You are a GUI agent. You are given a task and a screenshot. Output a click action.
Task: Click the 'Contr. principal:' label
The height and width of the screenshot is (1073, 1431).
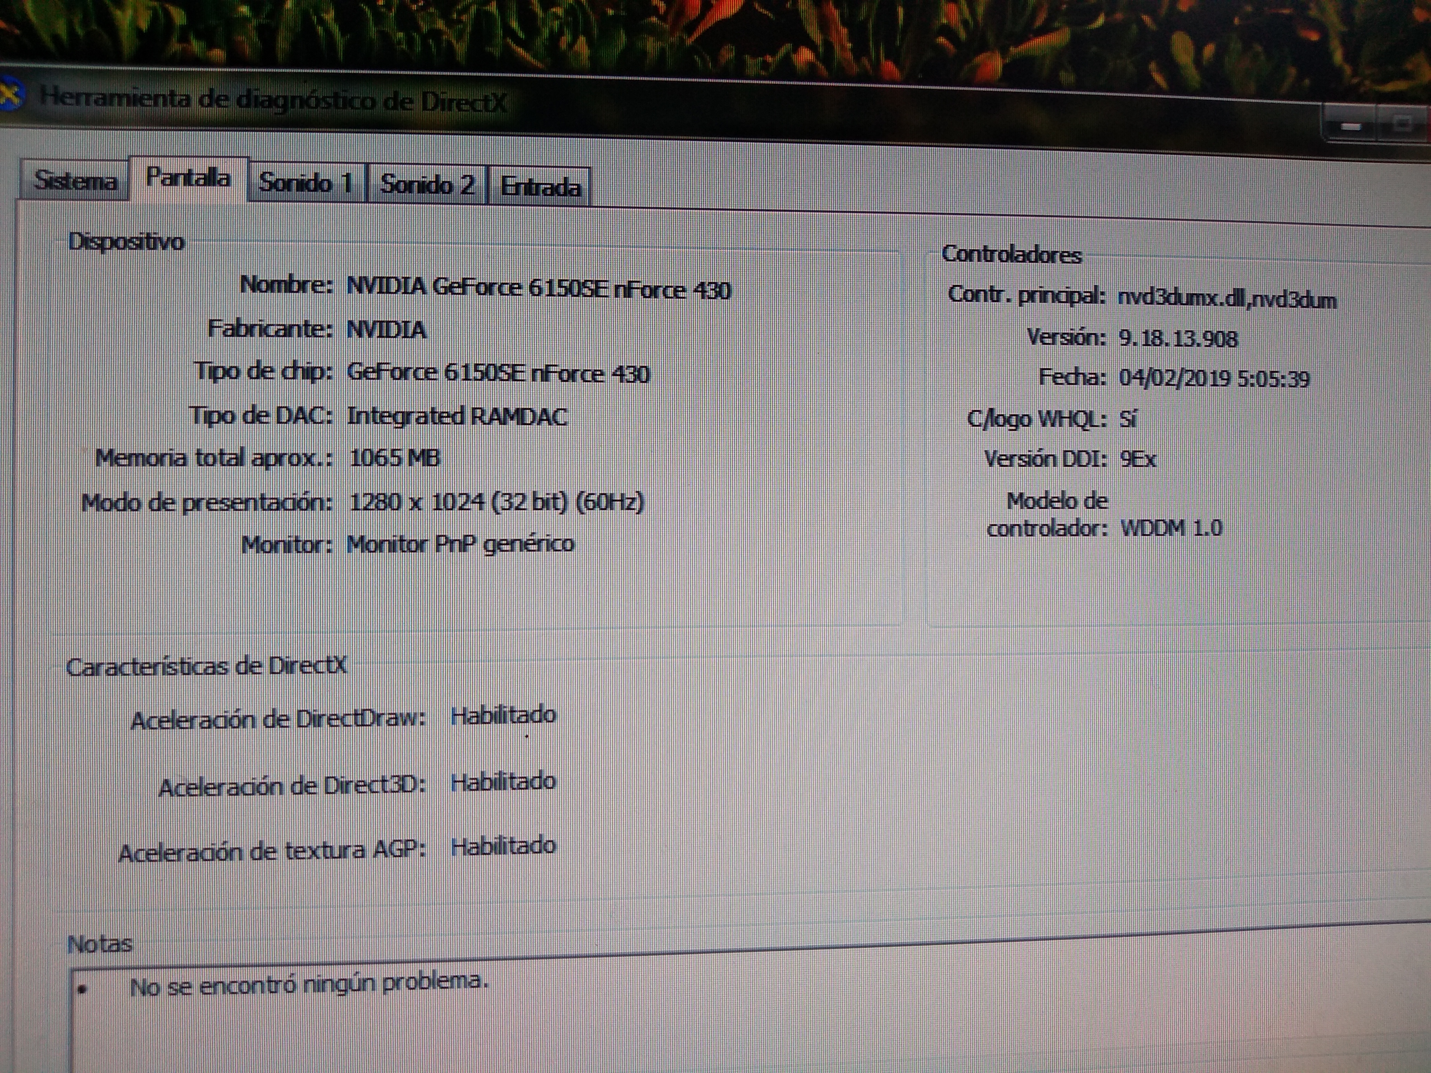tap(1027, 295)
